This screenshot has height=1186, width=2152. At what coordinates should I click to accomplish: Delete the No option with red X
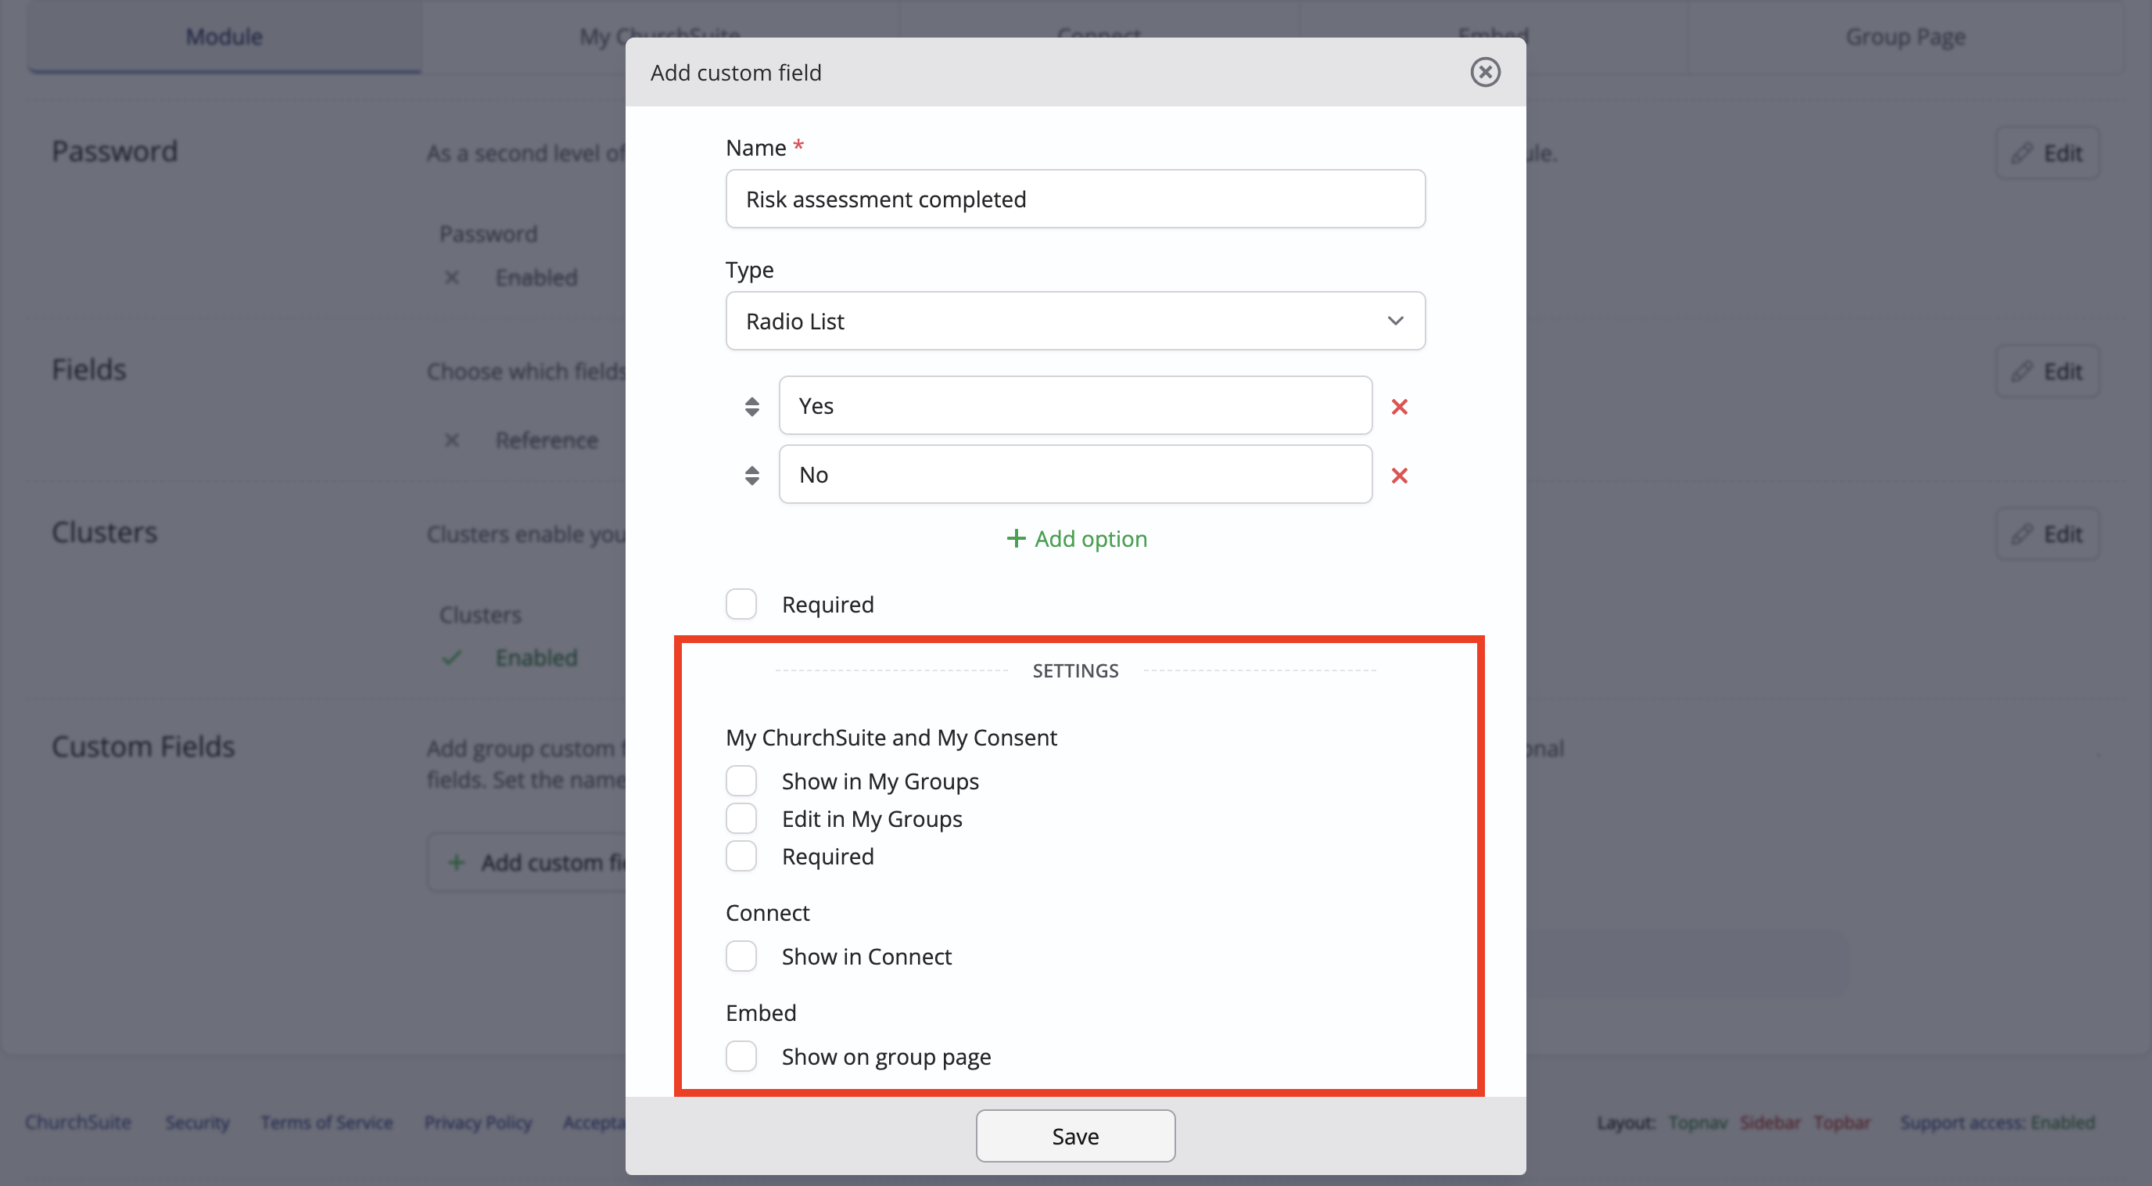coord(1399,476)
